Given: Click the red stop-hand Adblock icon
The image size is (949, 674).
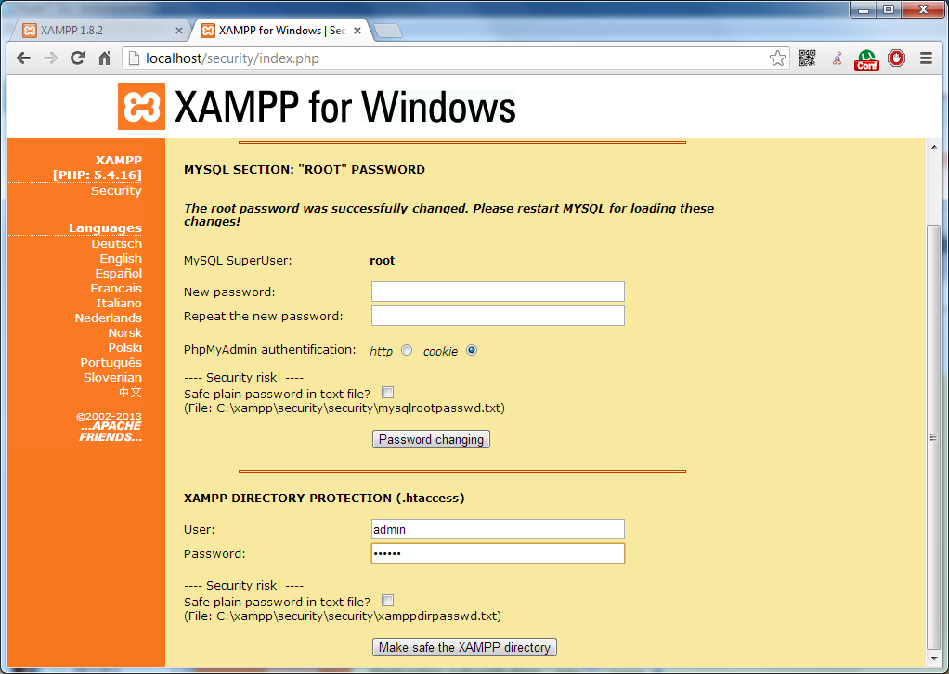Looking at the screenshot, I should point(896,58).
